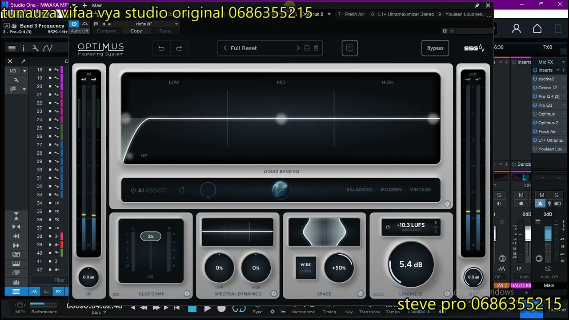This screenshot has width=569, height=320.
Task: Select the MODERN AI style
Action: tap(391, 190)
